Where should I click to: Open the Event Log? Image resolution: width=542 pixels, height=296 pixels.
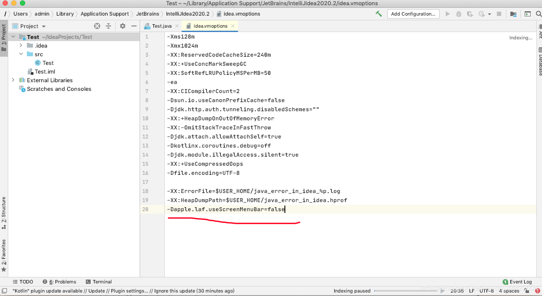point(517,282)
